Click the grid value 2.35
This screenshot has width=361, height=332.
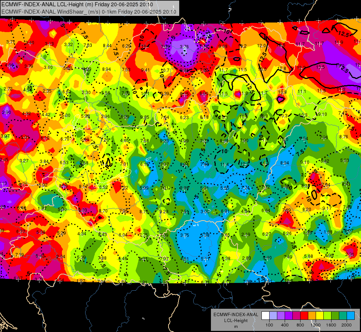pyautogui.click(x=47, y=91)
